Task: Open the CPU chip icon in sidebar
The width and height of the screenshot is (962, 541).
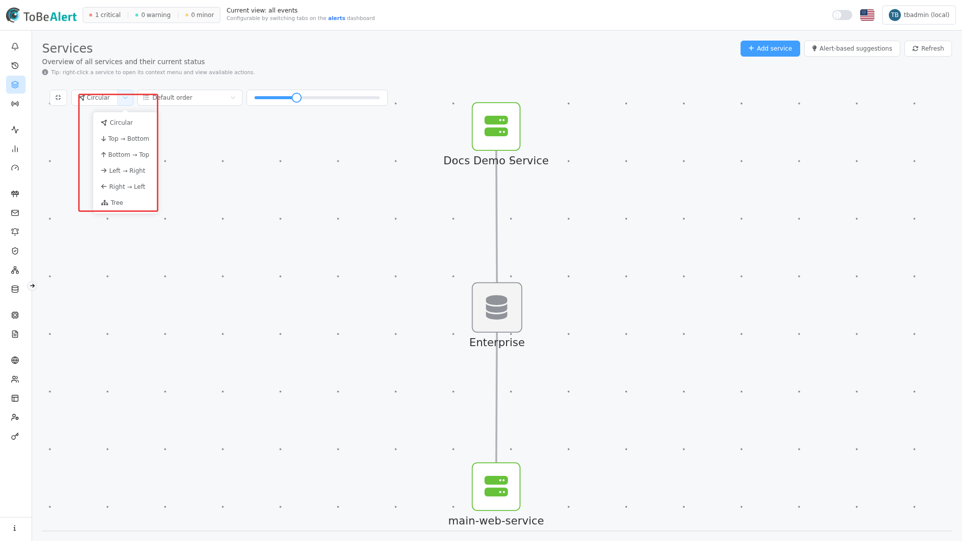Action: (x=15, y=315)
